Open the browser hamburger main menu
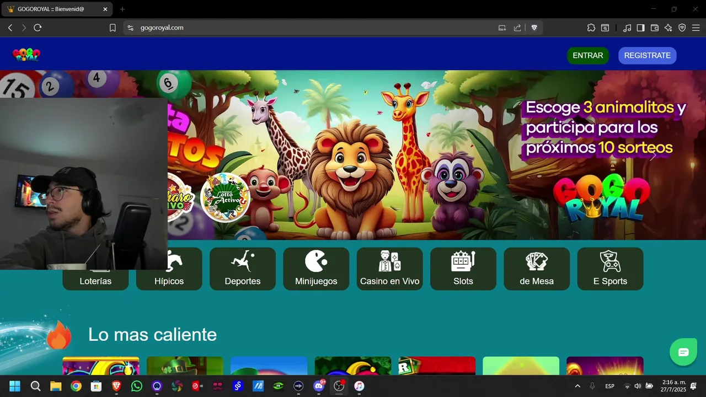Viewport: 706px width, 397px height. [x=696, y=28]
